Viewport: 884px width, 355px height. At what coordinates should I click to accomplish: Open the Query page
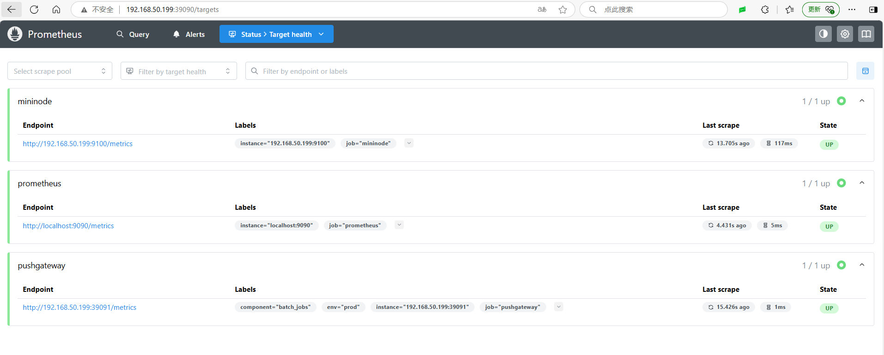(x=133, y=34)
